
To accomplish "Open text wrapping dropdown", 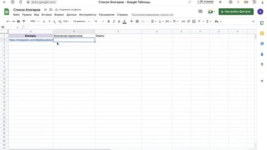I will pyautogui.click(x=168, y=21).
